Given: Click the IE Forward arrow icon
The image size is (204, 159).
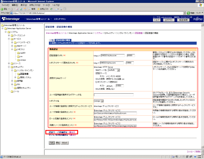Looking at the screenshot, I should [x=12, y=9].
